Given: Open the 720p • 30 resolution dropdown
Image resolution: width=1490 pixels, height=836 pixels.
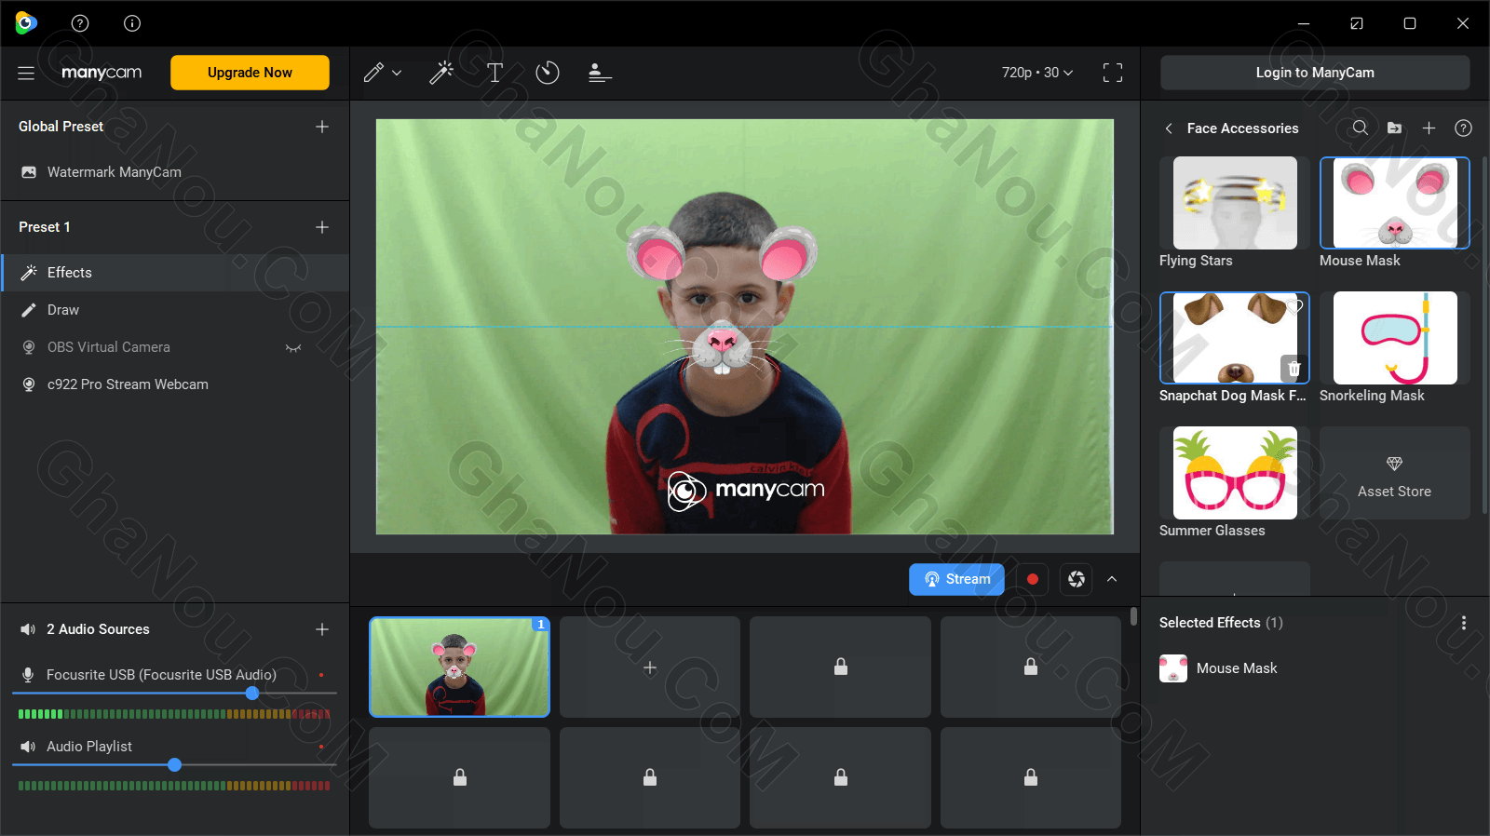Looking at the screenshot, I should coord(1037,73).
